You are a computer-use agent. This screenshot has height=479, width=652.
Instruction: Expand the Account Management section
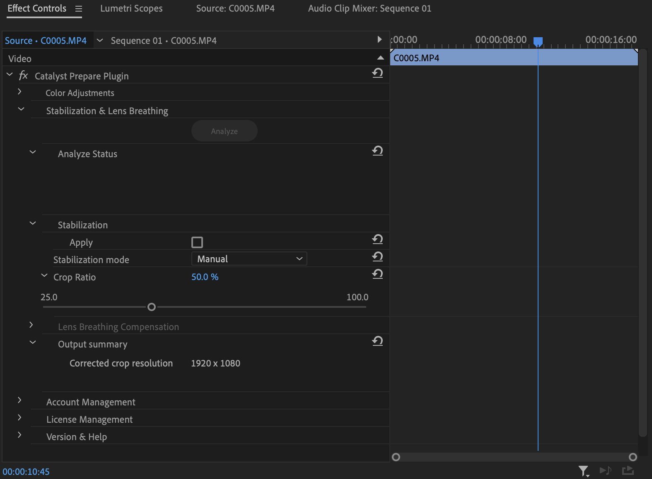19,400
